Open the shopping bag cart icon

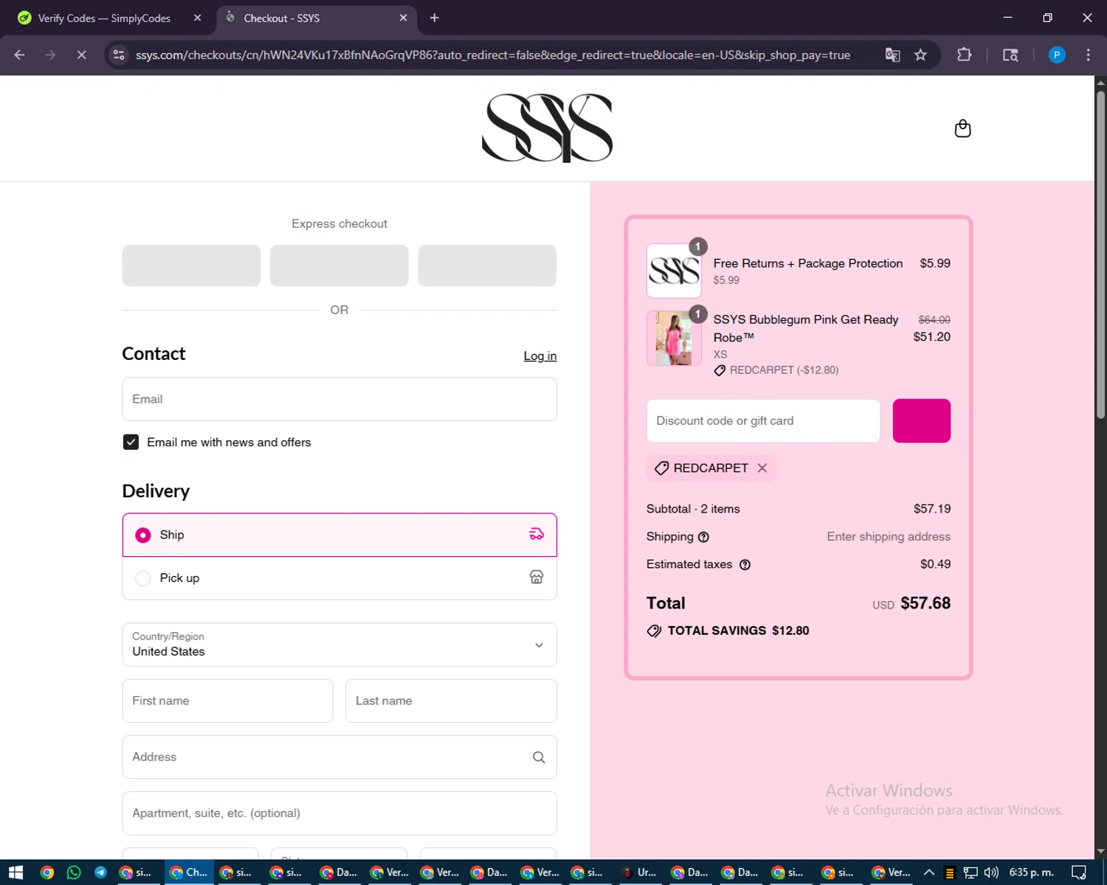tap(962, 128)
